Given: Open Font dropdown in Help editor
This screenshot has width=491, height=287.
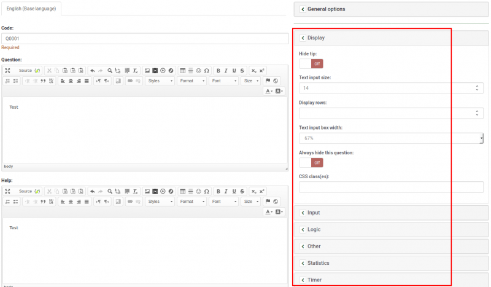Looking at the screenshot, I should pyautogui.click(x=223, y=202).
